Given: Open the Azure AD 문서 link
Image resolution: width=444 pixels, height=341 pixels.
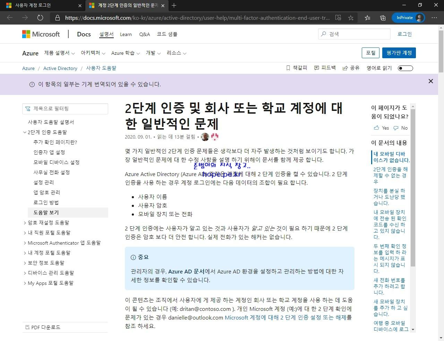Looking at the screenshot, I should point(187,271).
